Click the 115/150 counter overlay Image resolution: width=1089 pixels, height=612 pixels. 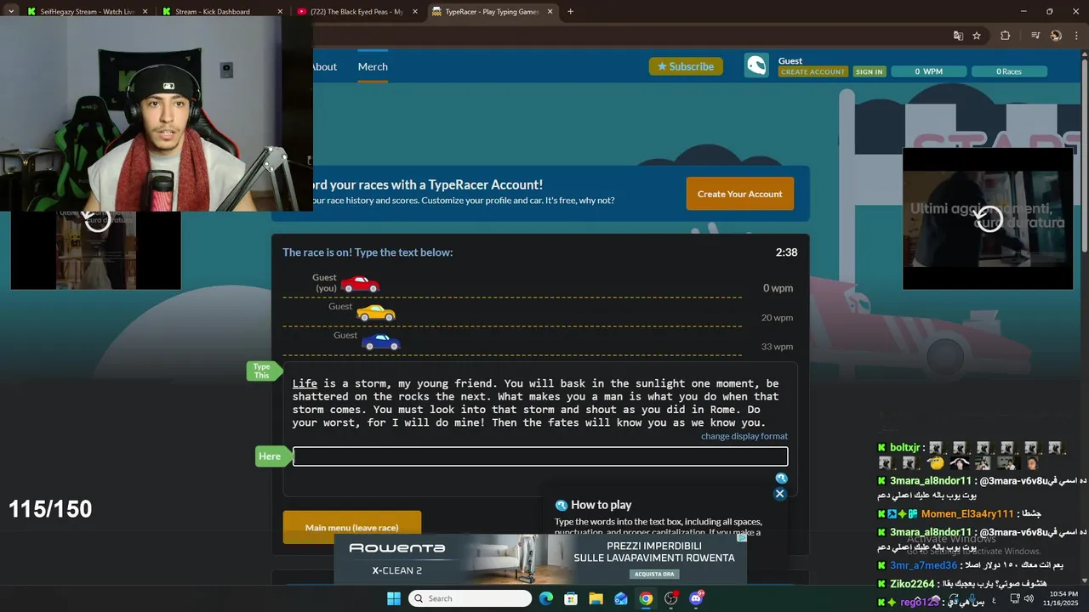(x=50, y=509)
